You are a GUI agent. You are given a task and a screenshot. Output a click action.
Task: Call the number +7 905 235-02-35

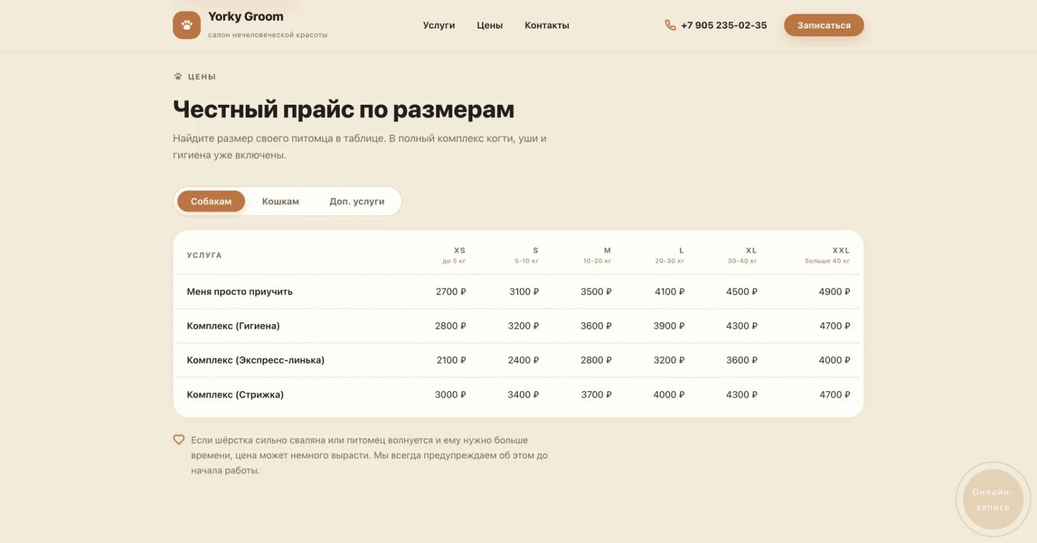click(724, 25)
